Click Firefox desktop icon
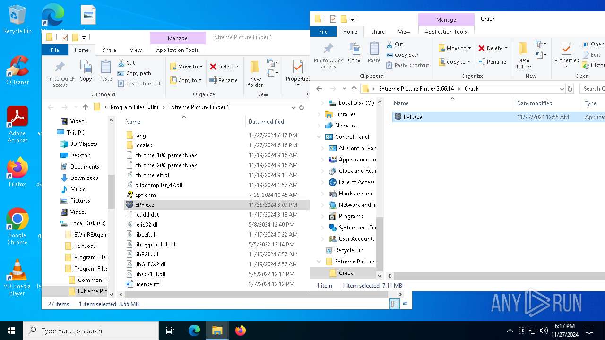Image resolution: width=605 pixels, height=340 pixels. point(17,172)
